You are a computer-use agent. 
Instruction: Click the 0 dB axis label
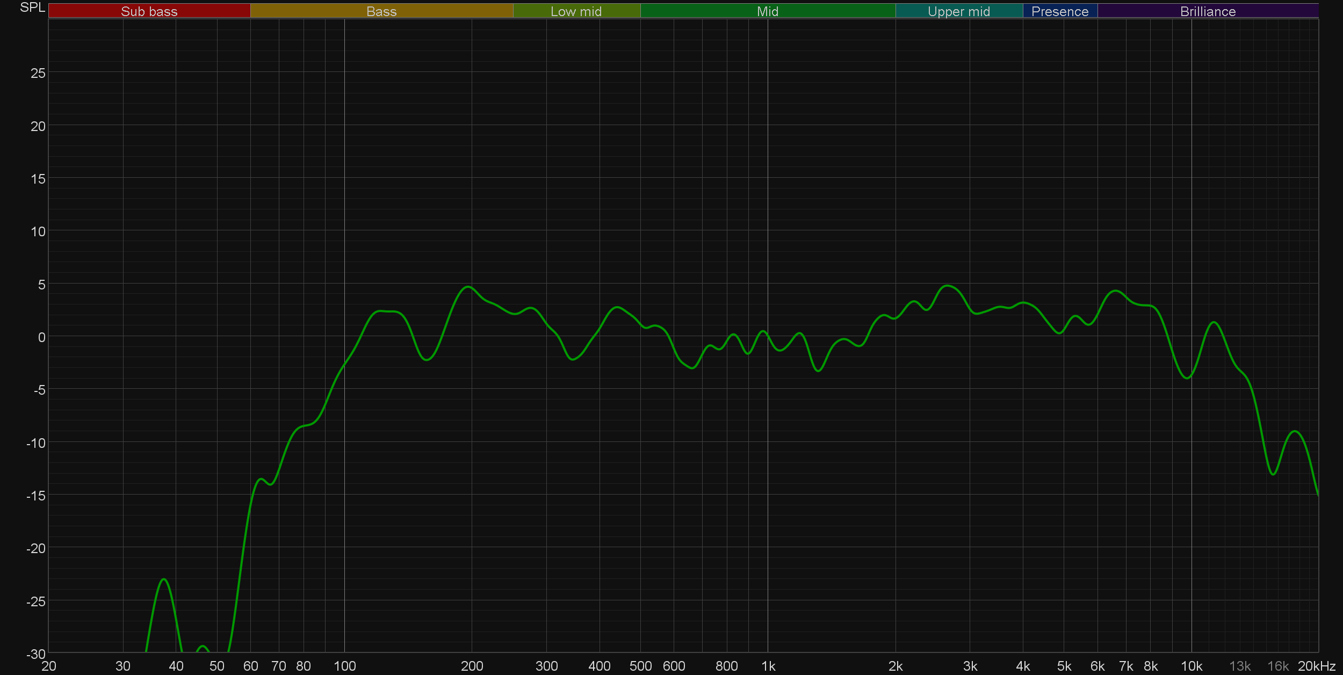[41, 337]
